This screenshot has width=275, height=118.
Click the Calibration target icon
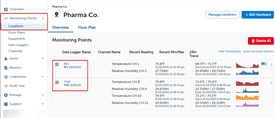click(6, 77)
